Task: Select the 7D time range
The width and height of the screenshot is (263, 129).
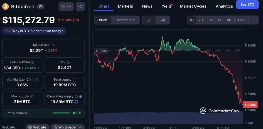Action: [x=201, y=20]
